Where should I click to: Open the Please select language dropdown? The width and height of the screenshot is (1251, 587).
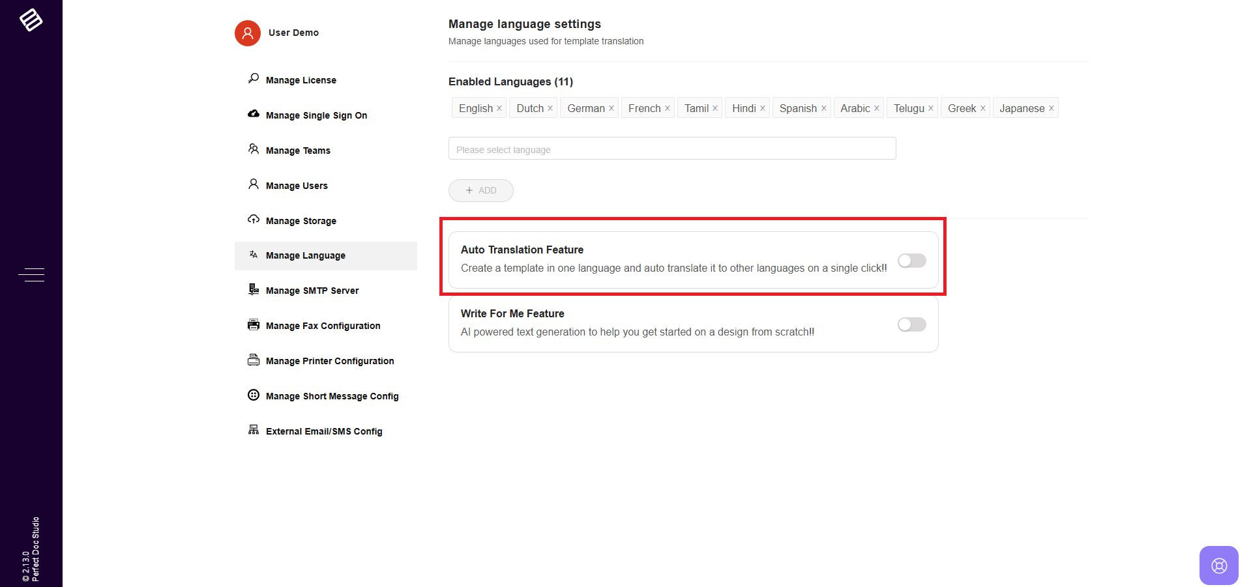pyautogui.click(x=671, y=149)
